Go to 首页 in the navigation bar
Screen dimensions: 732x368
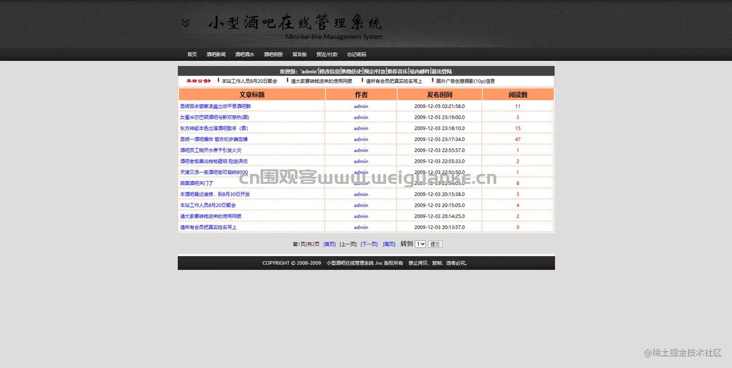[192, 54]
